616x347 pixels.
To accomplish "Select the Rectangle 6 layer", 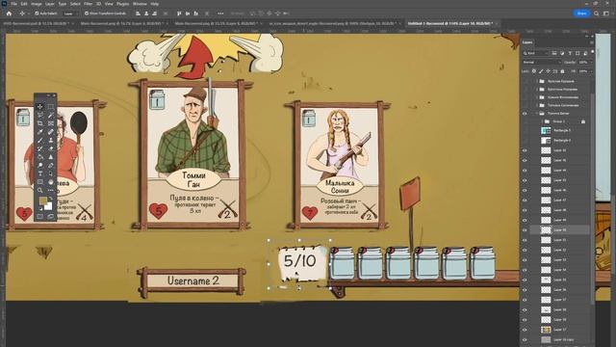I will point(560,140).
